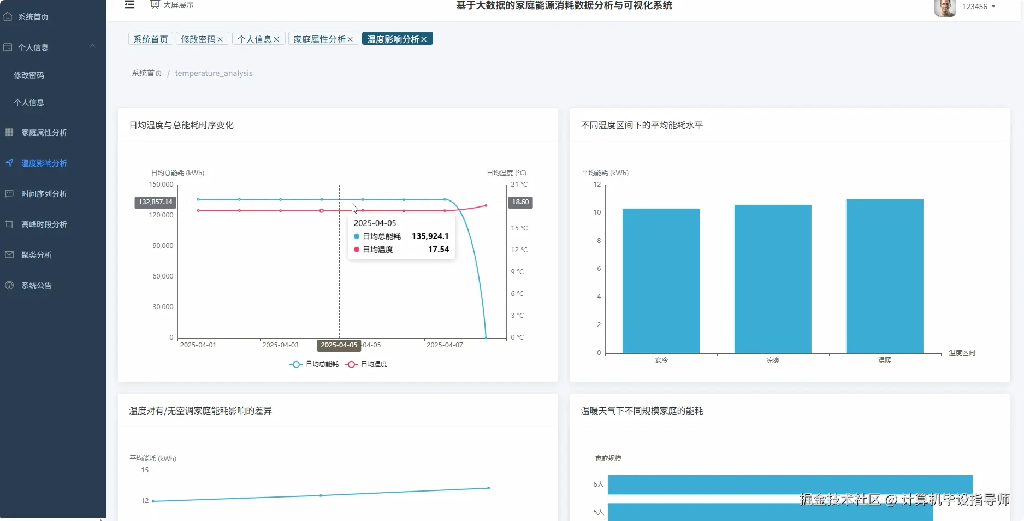Toggle the 日均温度 legend series
This screenshot has width=1024, height=521.
point(366,364)
